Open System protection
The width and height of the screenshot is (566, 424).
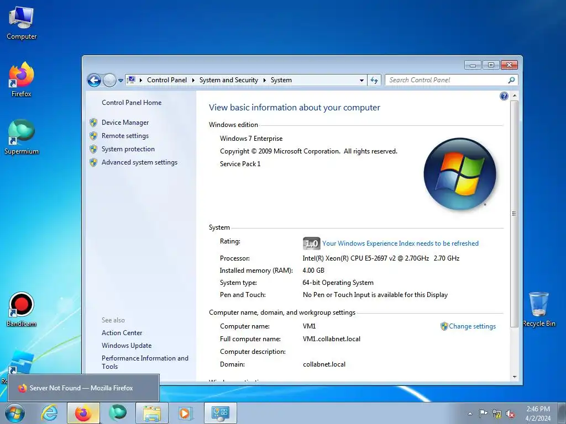tap(128, 149)
